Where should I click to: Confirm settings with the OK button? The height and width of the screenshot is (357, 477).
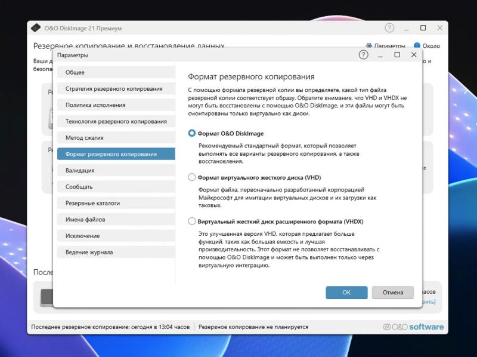point(346,293)
